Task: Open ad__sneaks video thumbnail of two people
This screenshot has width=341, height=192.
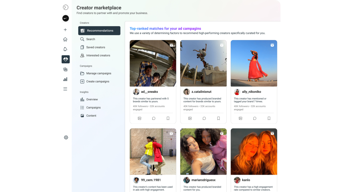Action: pos(153,63)
